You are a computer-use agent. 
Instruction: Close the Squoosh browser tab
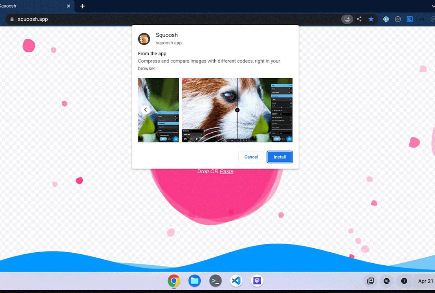[68, 6]
